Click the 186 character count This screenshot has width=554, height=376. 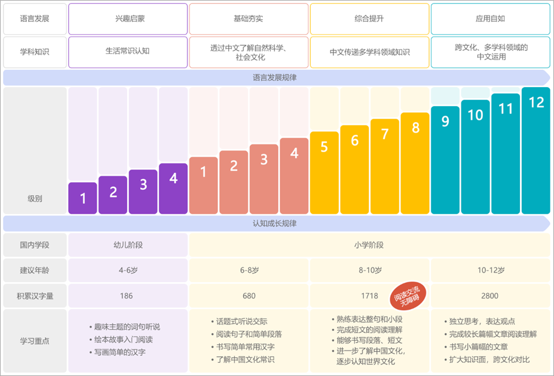tap(126, 296)
